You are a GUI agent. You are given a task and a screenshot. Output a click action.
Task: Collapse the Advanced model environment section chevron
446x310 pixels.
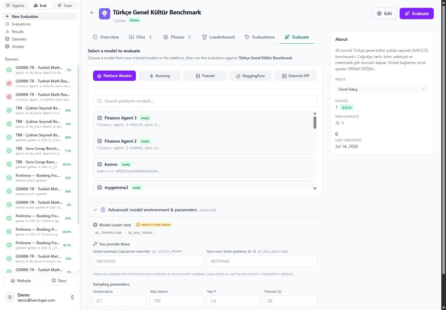click(x=96, y=210)
